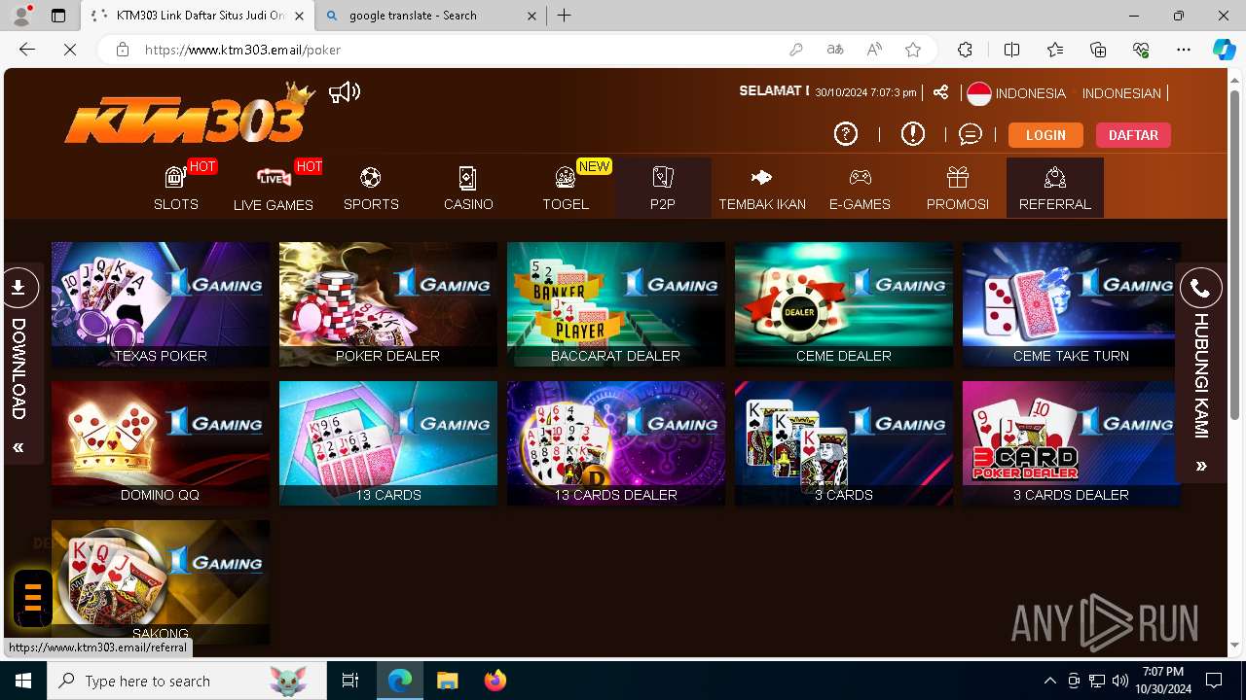This screenshot has height=700, width=1246.
Task: Open a new browser tab
Action: click(565, 16)
